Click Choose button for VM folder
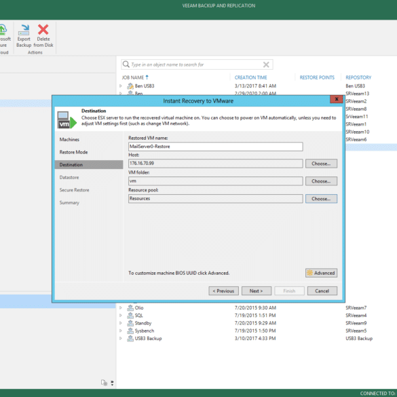Viewport: 397px width, 397px height. 321,181
